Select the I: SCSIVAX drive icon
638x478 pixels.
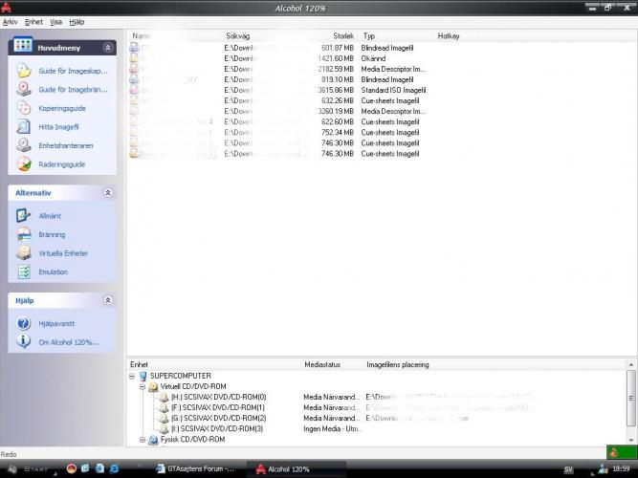tap(164, 429)
